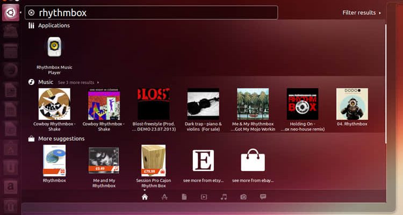The height and width of the screenshot is (215, 403).
Task: Switch to Videos lens
Action: 204,197
